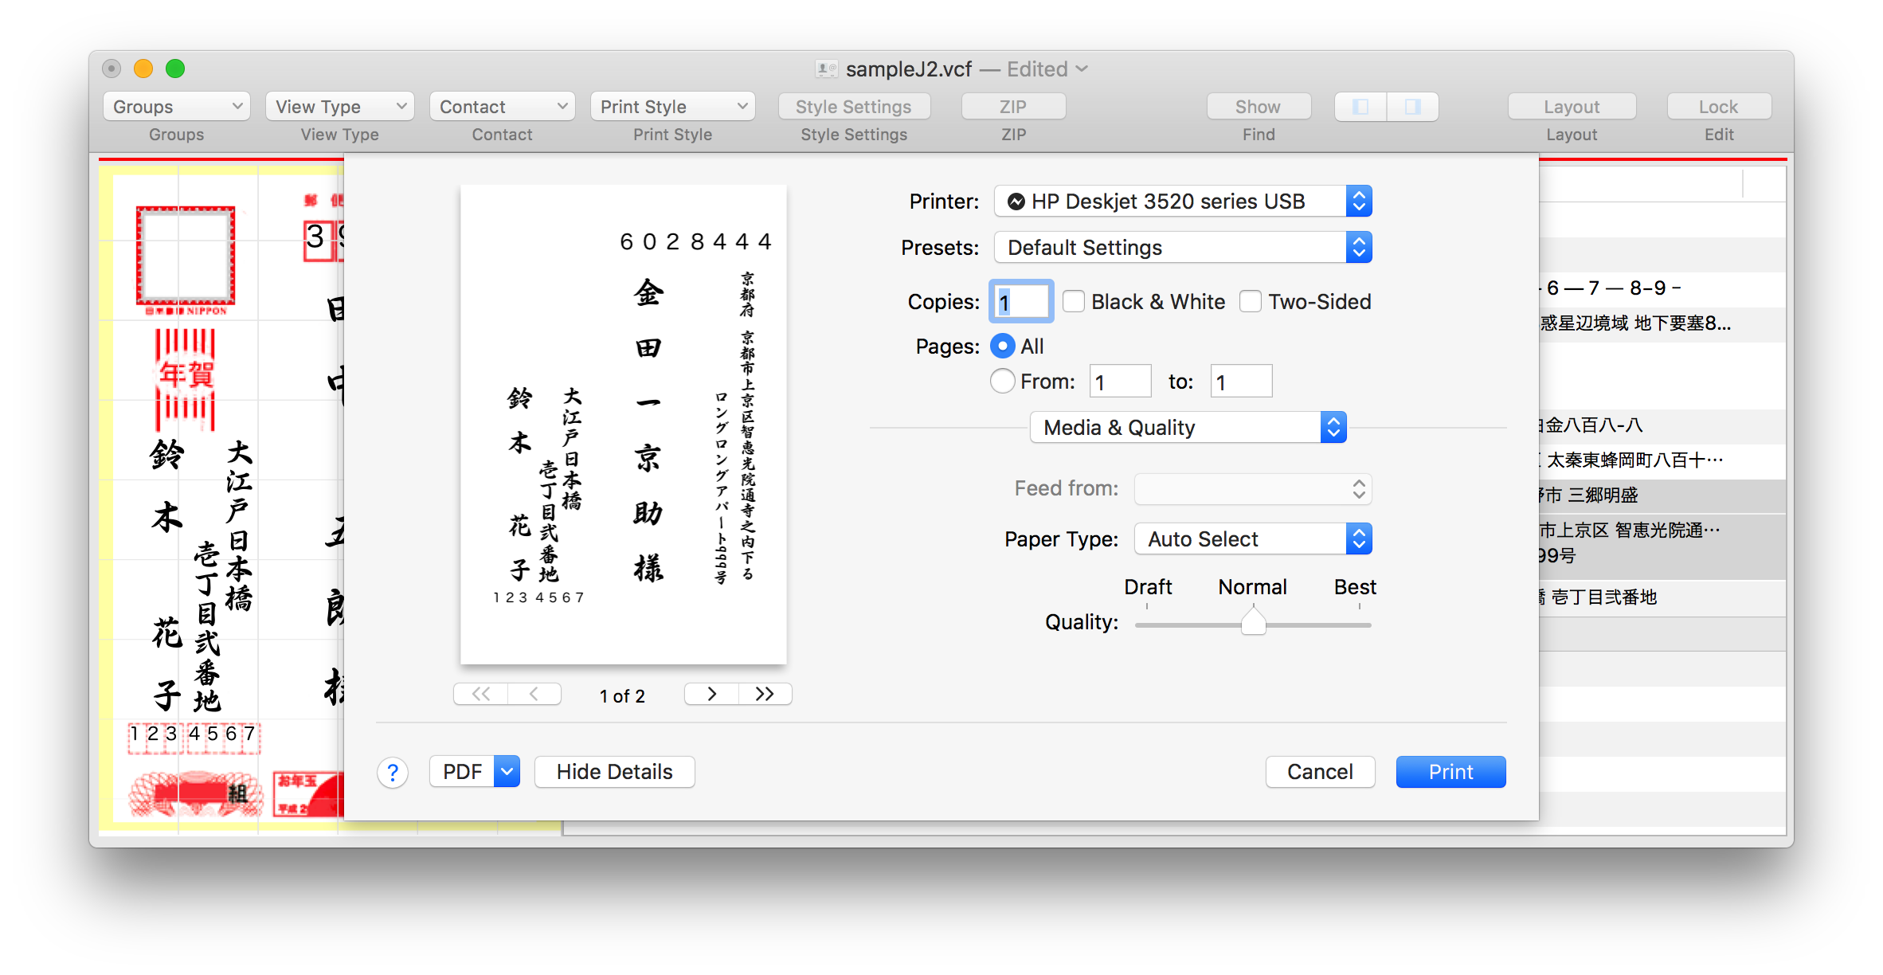The height and width of the screenshot is (975, 1883).
Task: Enable the Black & White checkbox
Action: click(1074, 302)
